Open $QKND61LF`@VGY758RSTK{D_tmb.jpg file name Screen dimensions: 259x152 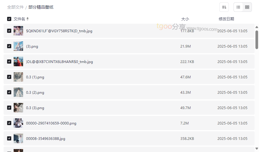point(59,31)
